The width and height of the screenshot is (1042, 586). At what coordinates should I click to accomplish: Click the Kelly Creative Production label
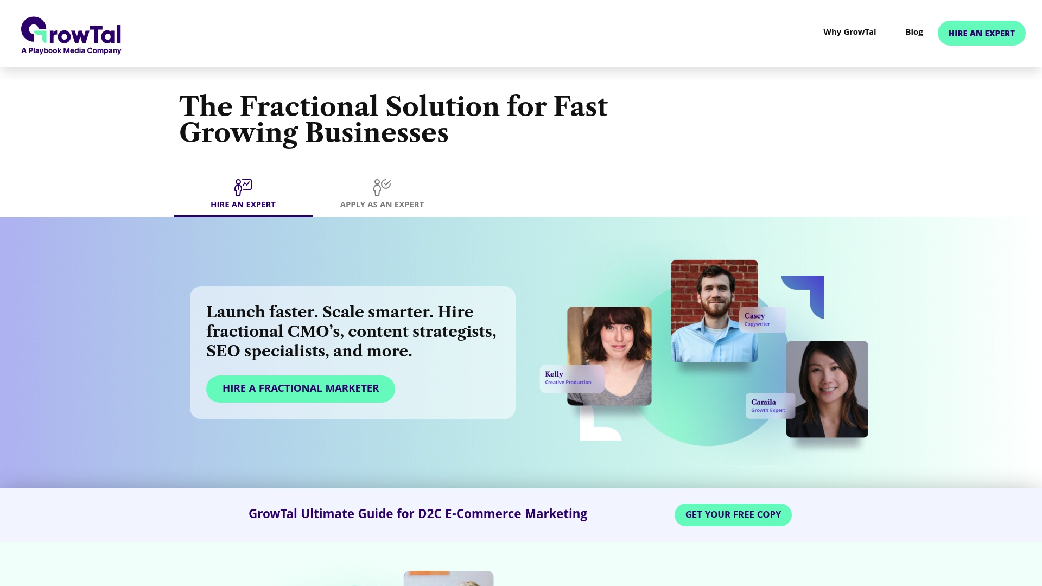click(x=572, y=378)
